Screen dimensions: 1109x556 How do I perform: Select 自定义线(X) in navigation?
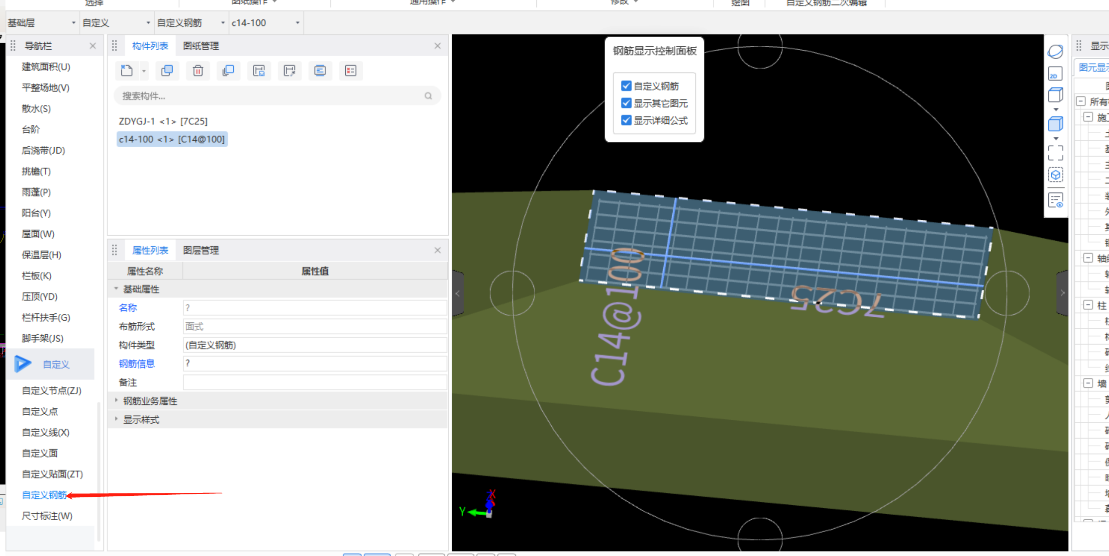pos(46,432)
